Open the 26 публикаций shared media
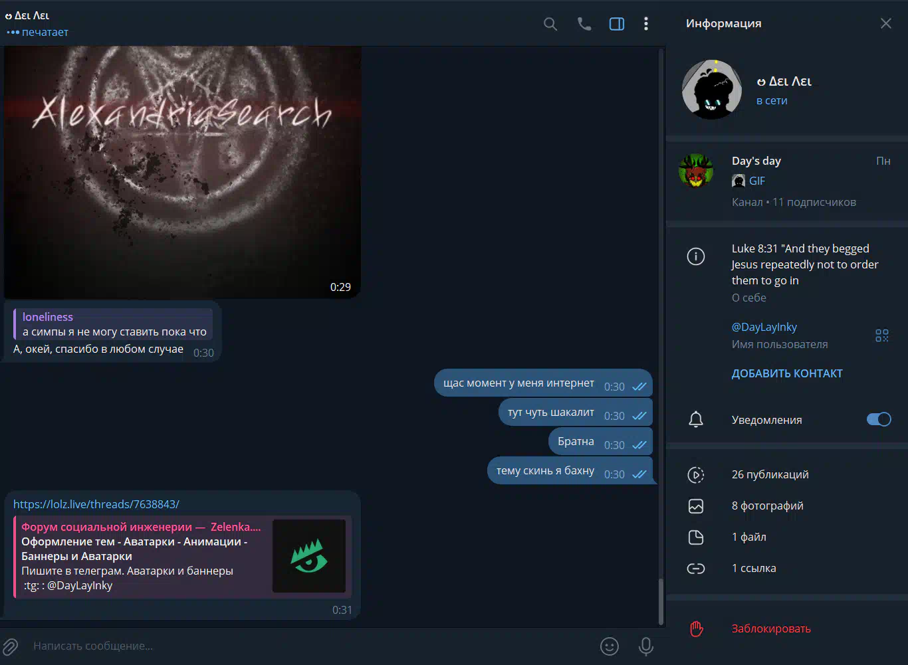This screenshot has width=908, height=665. click(787, 474)
